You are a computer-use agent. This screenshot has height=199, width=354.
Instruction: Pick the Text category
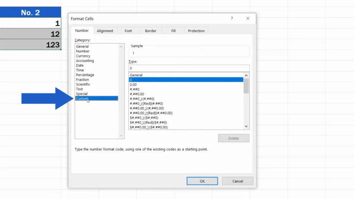pos(80,89)
